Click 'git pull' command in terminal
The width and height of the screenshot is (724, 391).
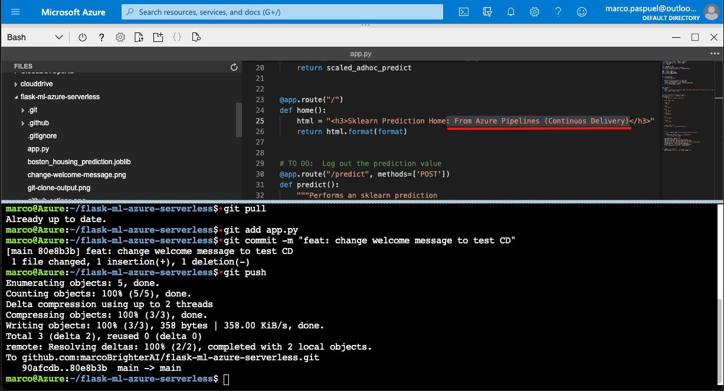[245, 208]
